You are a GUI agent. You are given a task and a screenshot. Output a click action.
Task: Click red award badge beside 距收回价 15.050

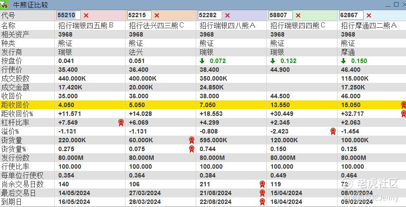(403, 105)
